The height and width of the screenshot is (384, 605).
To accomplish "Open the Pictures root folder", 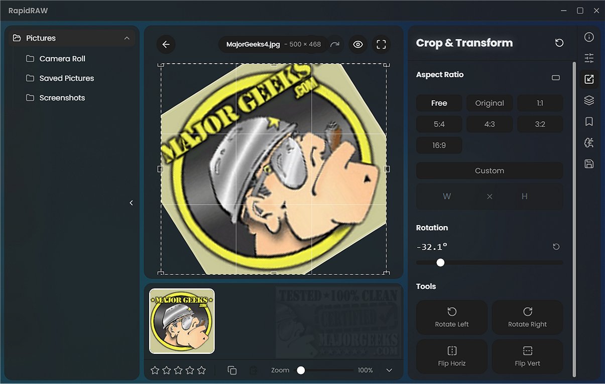I will click(x=72, y=38).
